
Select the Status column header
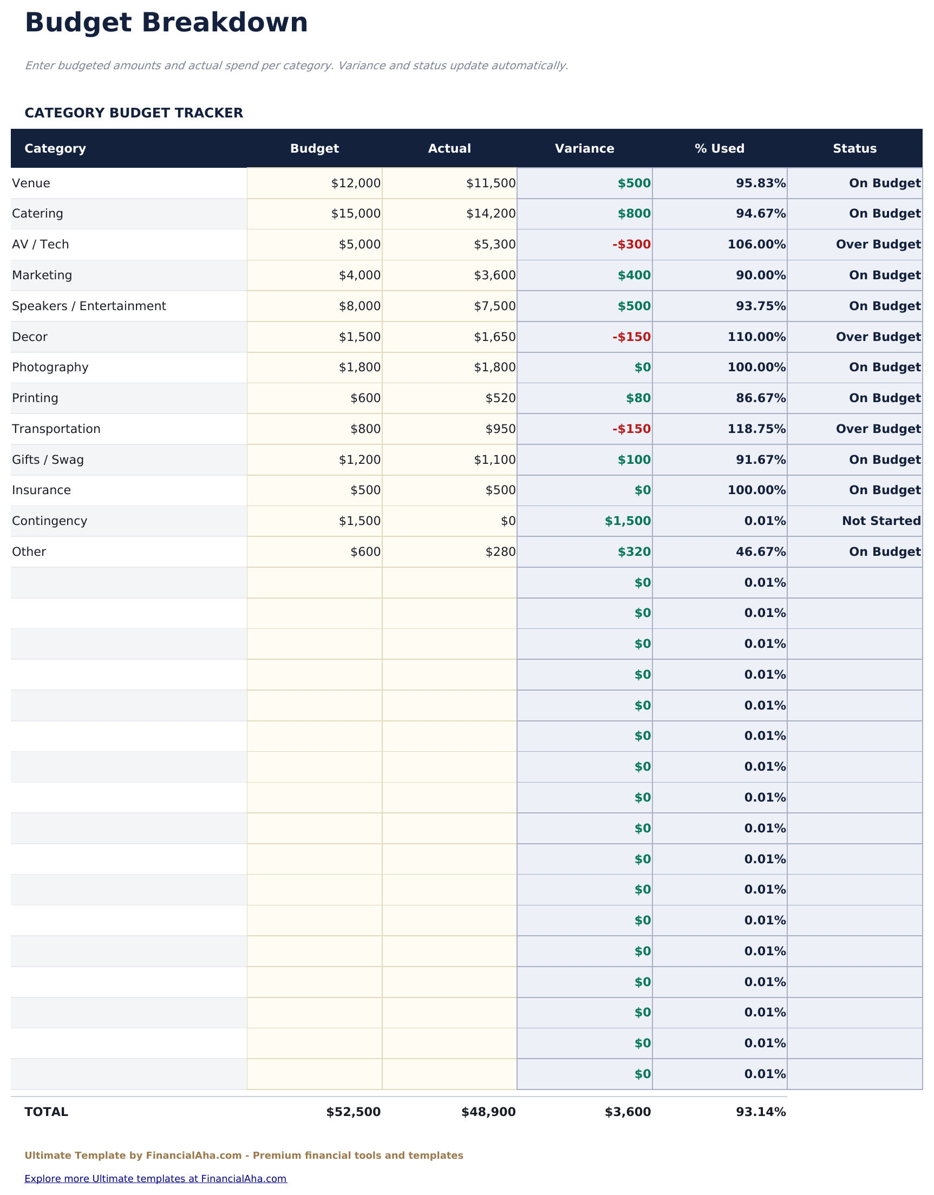coord(854,148)
